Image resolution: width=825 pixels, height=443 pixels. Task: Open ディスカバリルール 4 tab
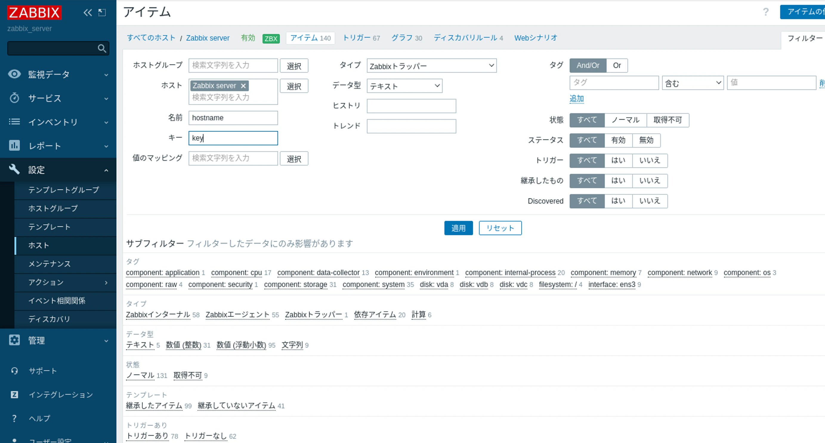click(468, 38)
